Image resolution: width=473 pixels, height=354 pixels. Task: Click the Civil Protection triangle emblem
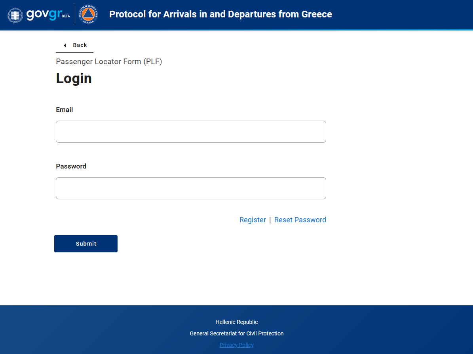[88, 15]
